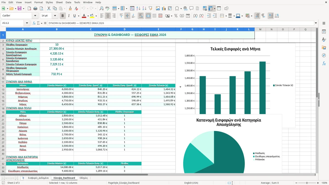Select column M header
329x185 pixels.
[x=260, y=29]
